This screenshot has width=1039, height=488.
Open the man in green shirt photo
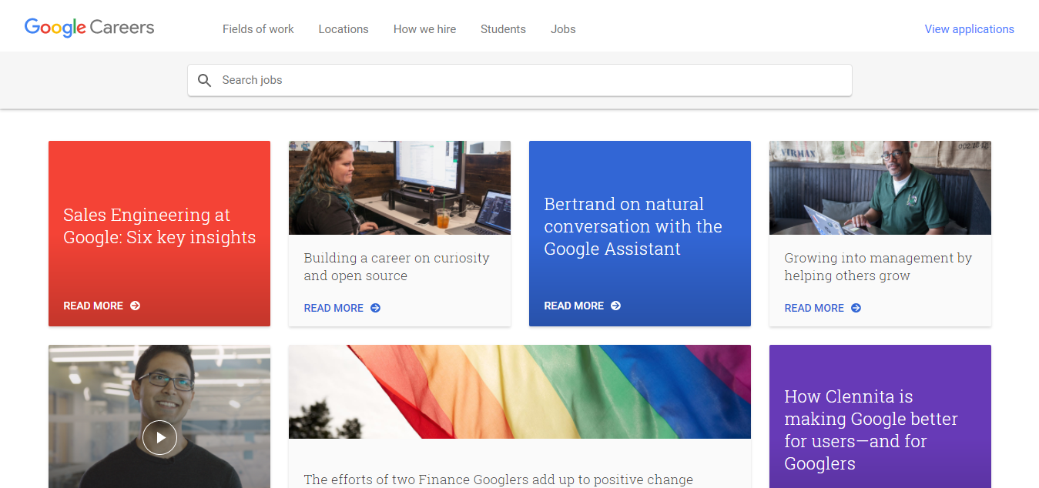[880, 188]
